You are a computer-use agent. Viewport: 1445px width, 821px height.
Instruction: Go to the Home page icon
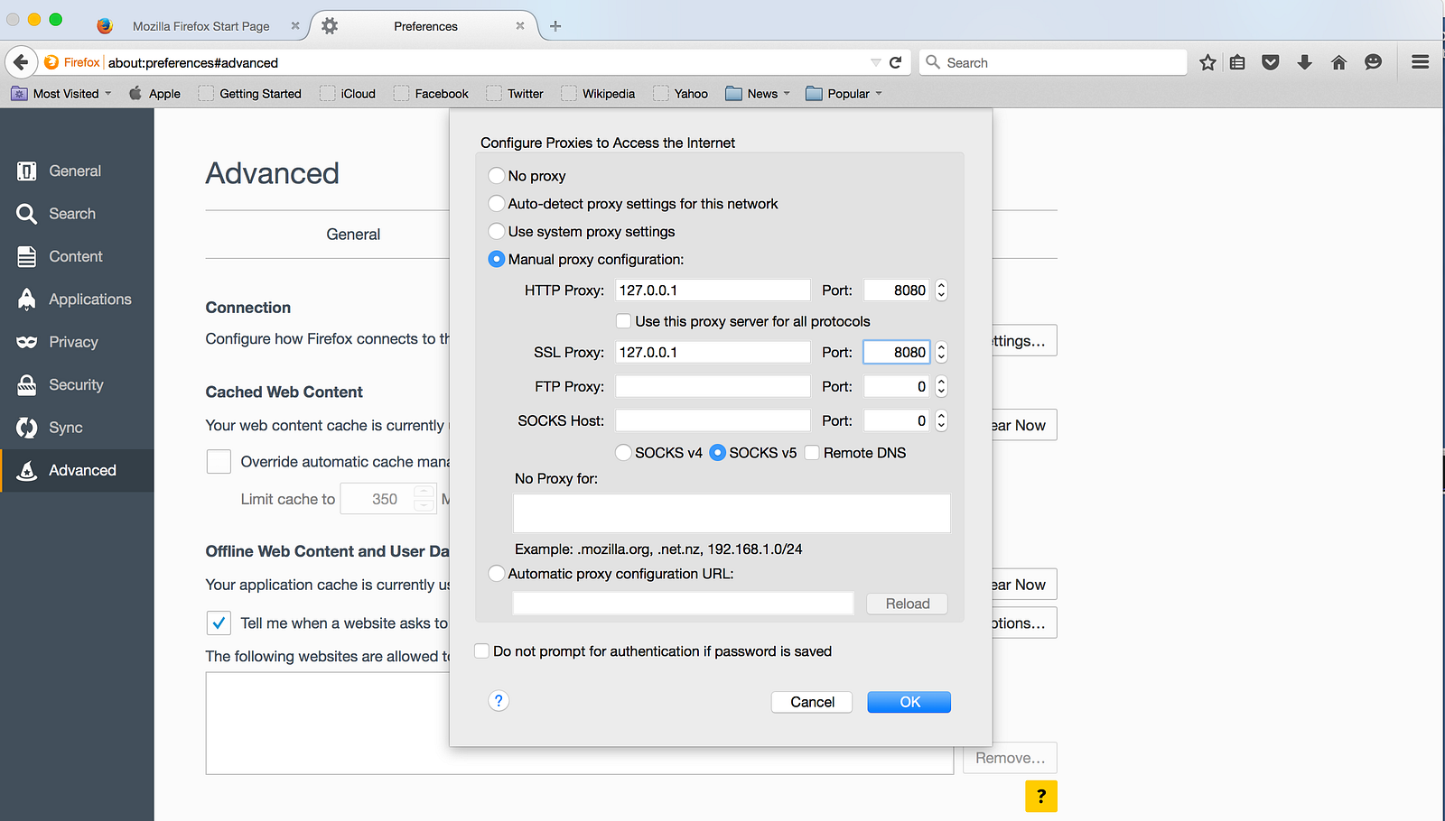[1339, 62]
